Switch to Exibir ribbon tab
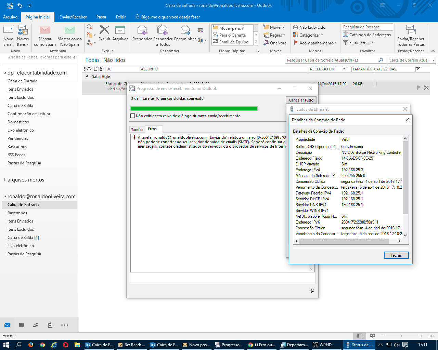The image size is (438, 350). click(x=121, y=17)
